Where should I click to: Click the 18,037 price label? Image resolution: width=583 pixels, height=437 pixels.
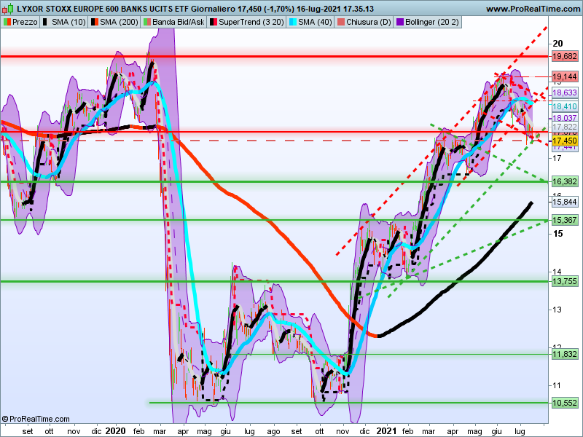coord(565,118)
